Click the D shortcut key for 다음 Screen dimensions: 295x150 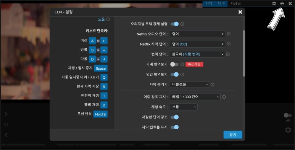coord(92,59)
